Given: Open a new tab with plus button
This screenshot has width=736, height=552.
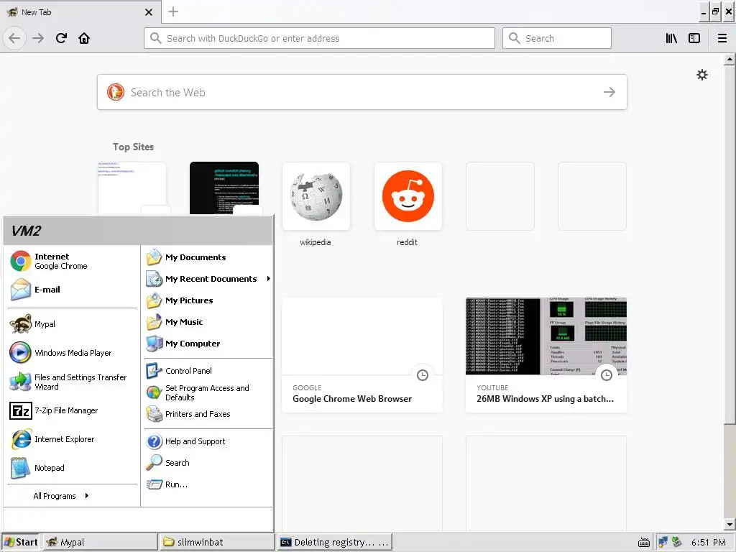Looking at the screenshot, I should 172,11.
